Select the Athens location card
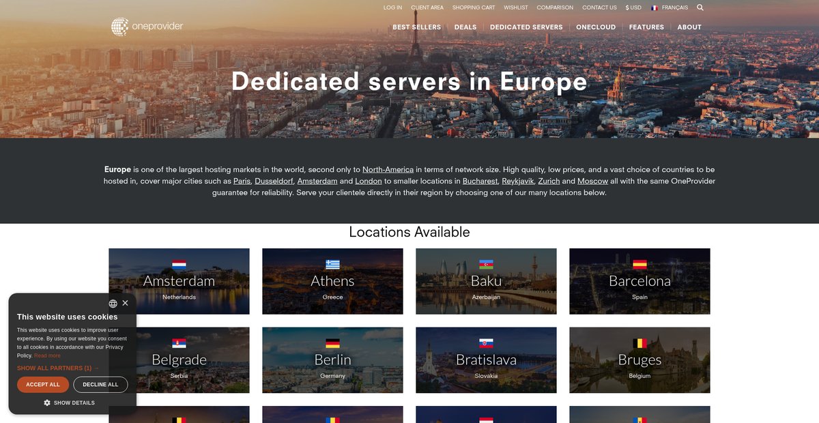Image resolution: width=819 pixels, height=423 pixels. 332,281
